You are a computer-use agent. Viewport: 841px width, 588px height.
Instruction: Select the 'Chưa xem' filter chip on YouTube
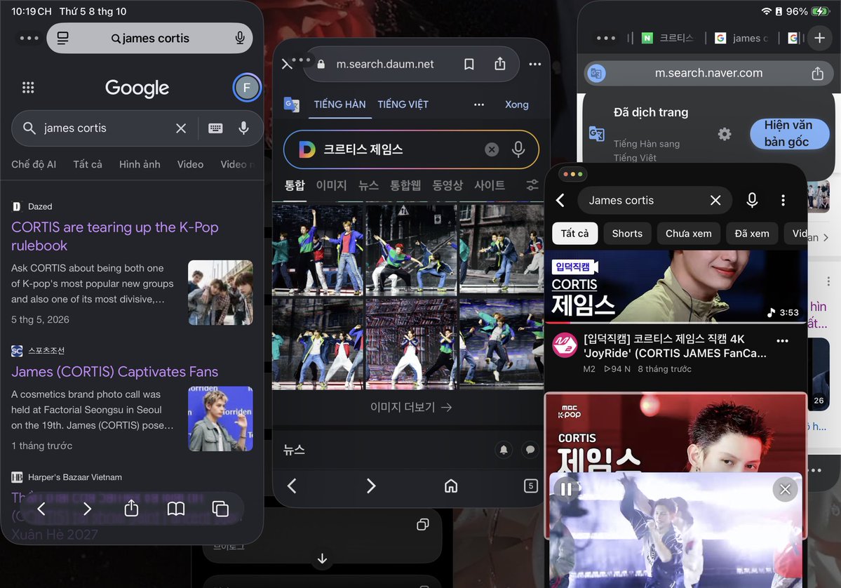(689, 234)
